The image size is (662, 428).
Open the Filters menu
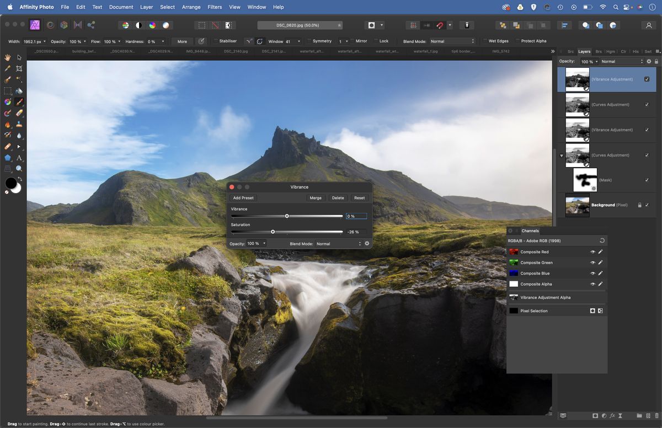pos(215,7)
